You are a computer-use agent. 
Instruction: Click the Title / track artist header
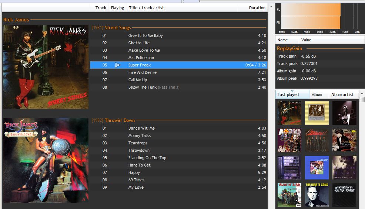pos(146,8)
